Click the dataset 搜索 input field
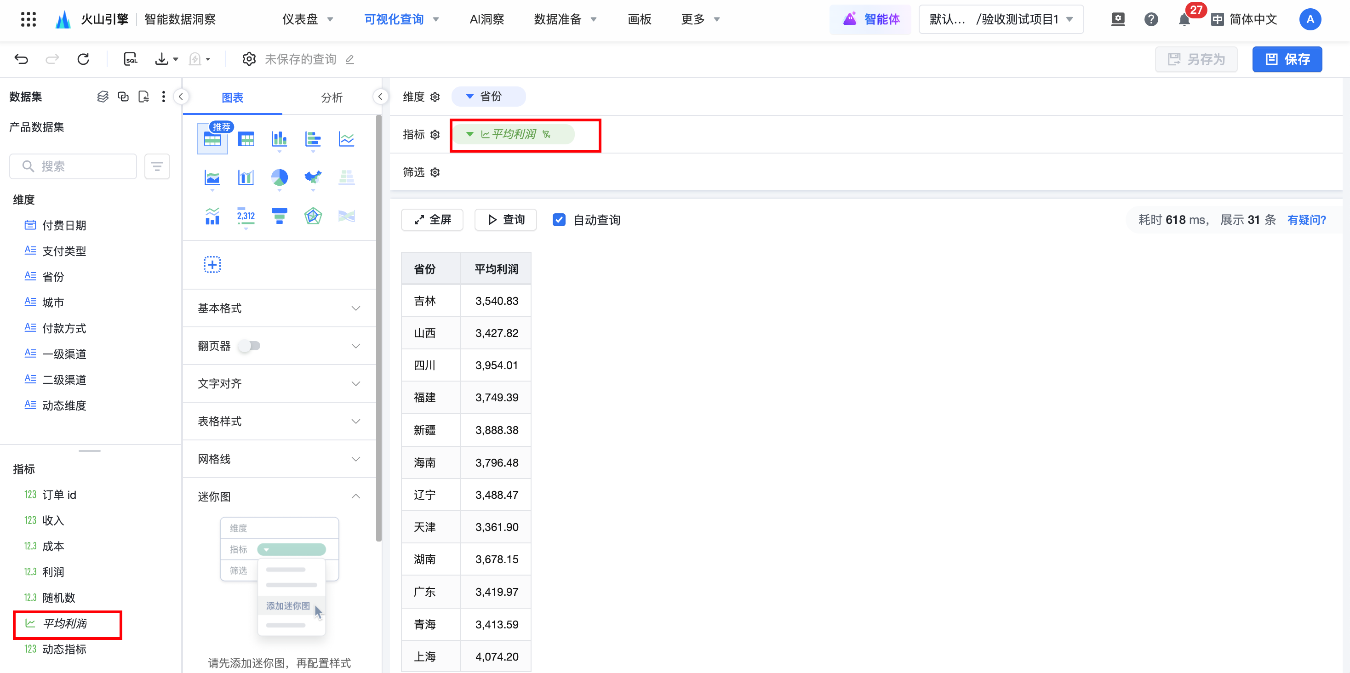This screenshot has width=1350, height=673. pos(74,167)
